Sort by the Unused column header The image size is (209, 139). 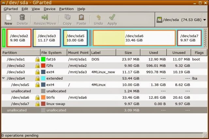click(179, 53)
